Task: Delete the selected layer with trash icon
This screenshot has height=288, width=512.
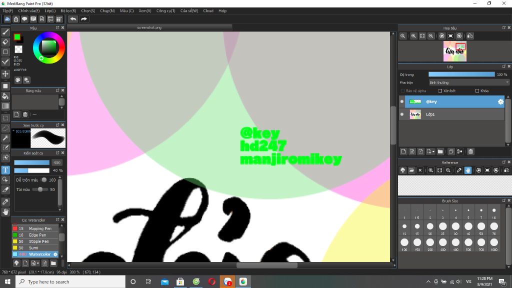Action: [470, 151]
